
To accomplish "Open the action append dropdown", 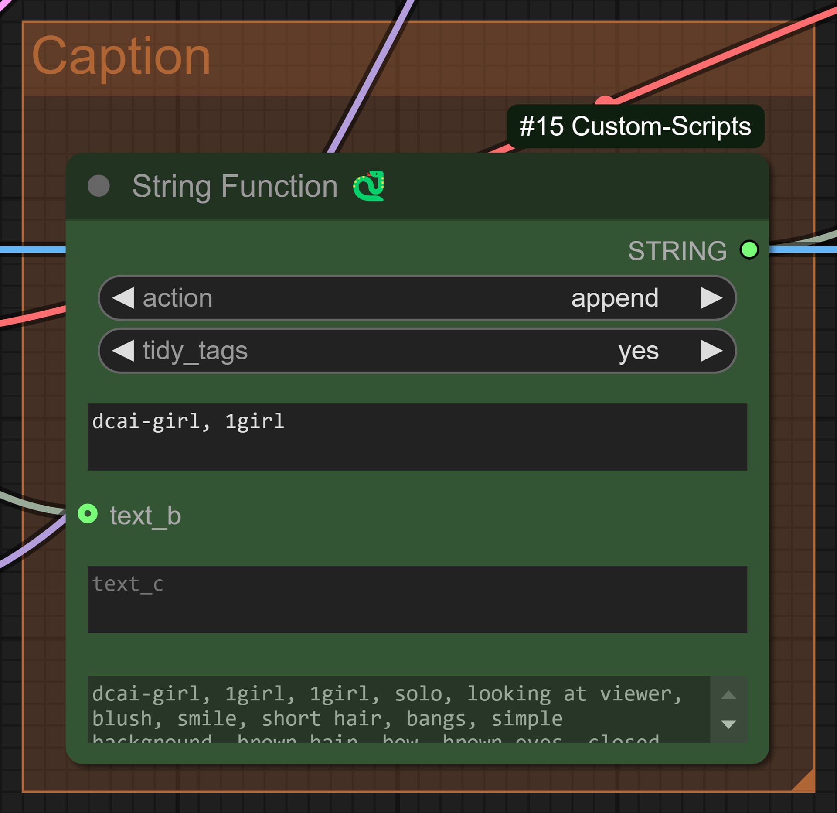I will point(417,298).
